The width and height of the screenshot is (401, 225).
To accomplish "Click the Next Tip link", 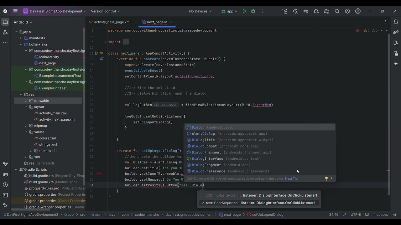I will pos(291,179).
